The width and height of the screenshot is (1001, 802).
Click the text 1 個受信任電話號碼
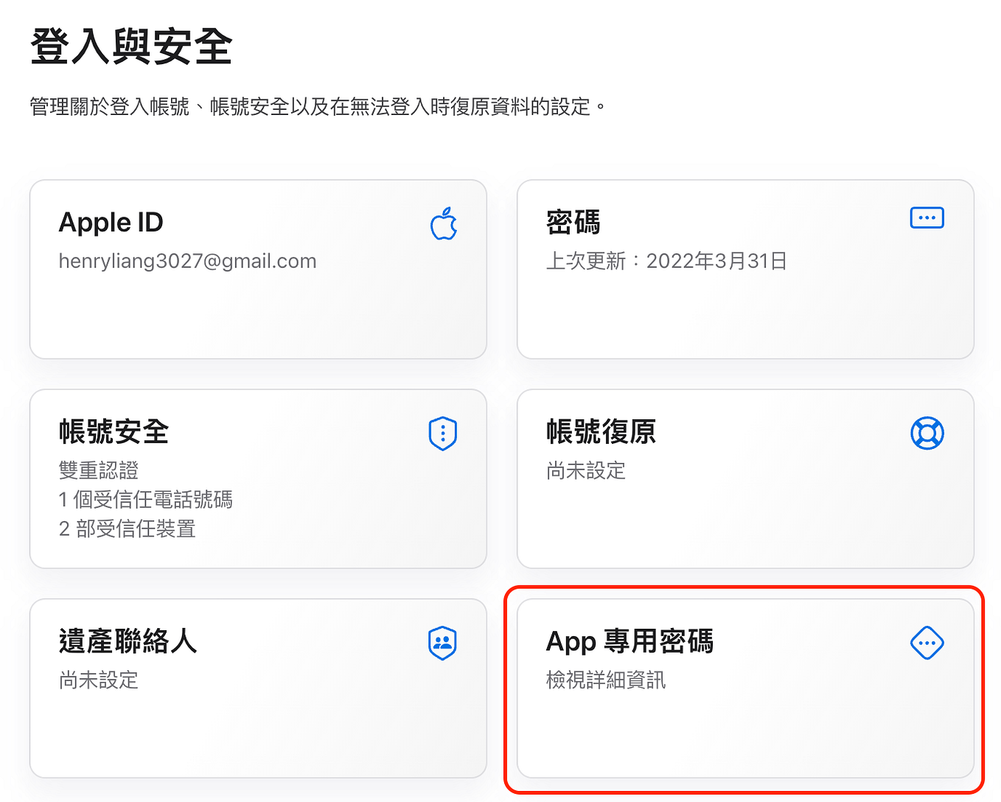145,500
